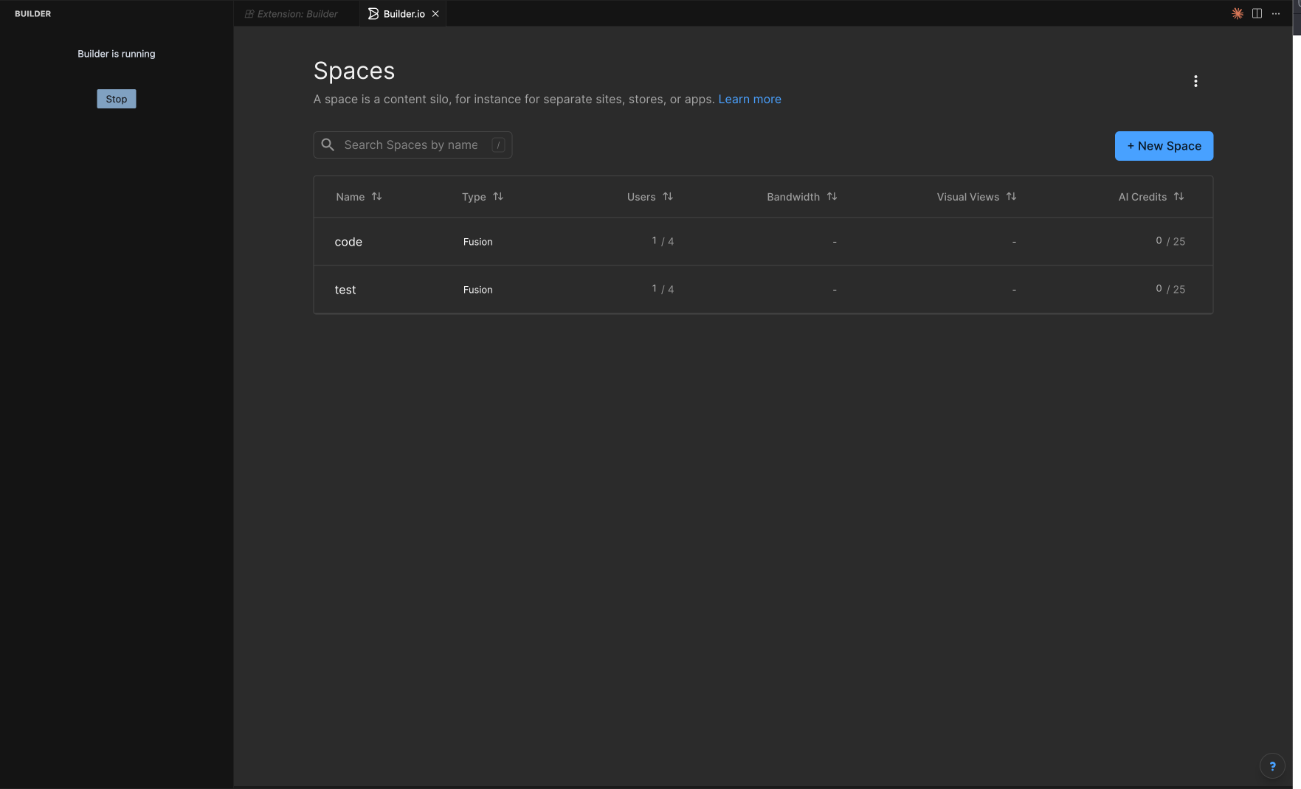Click the help question mark button
Image resolution: width=1301 pixels, height=789 pixels.
1272,766
